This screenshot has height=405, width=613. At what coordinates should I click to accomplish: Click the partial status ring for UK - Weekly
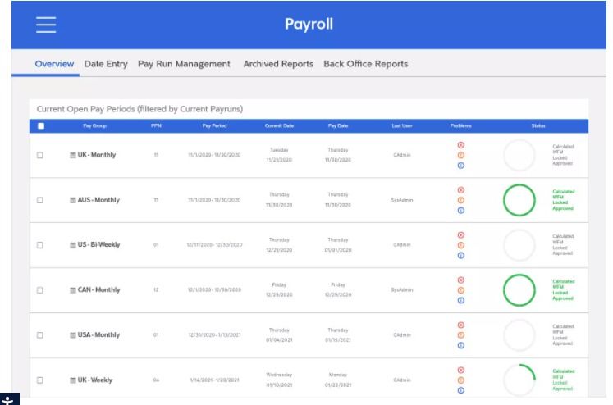[x=519, y=380]
